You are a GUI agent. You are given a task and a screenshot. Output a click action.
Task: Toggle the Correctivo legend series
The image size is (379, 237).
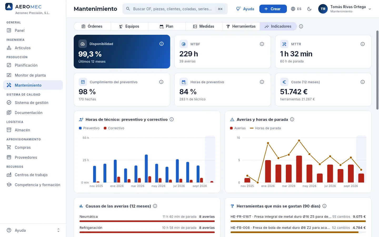114,128
